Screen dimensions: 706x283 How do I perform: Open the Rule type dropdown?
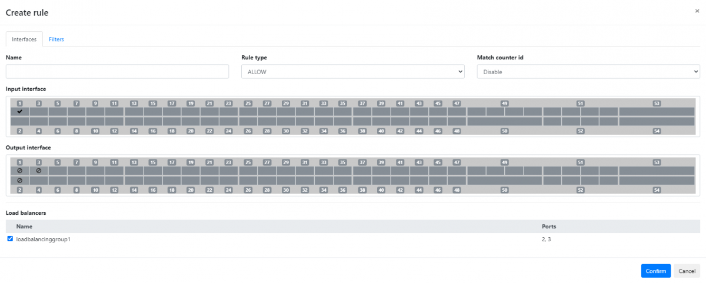[353, 72]
